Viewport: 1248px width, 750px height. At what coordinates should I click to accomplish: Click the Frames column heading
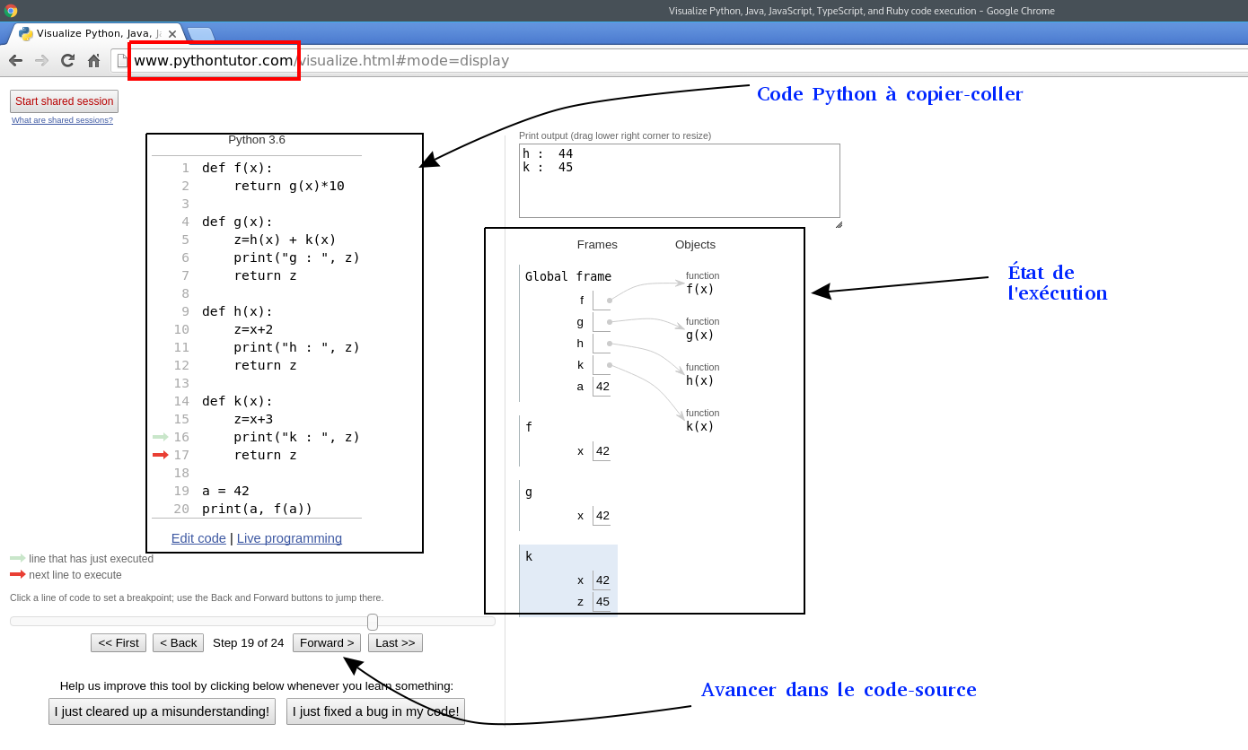[597, 244]
